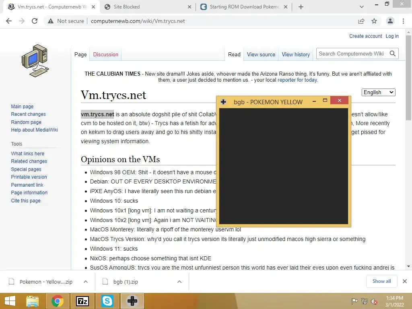
Task: Click the Computernewb wiki computer logo
Action: [35, 61]
